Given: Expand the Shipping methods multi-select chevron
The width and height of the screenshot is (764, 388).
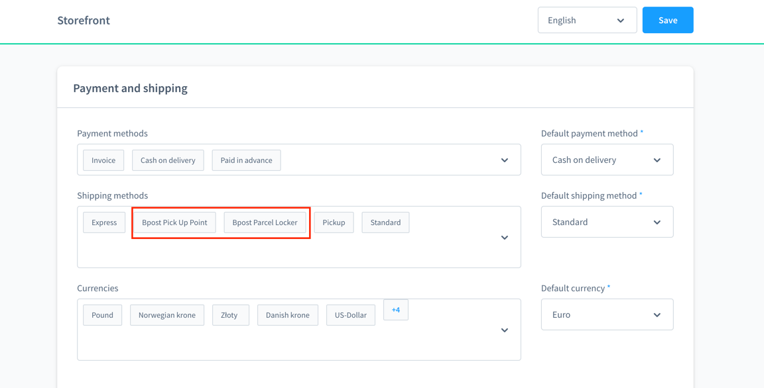Looking at the screenshot, I should [505, 237].
